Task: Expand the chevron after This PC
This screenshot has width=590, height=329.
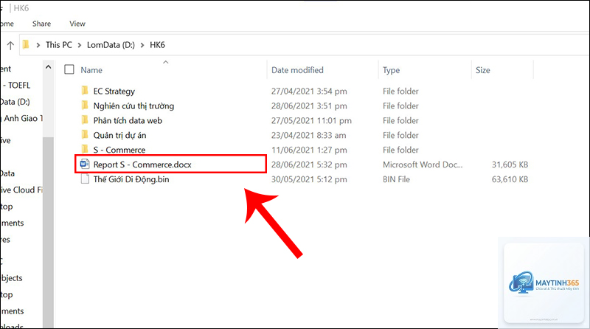Action: tap(80, 45)
